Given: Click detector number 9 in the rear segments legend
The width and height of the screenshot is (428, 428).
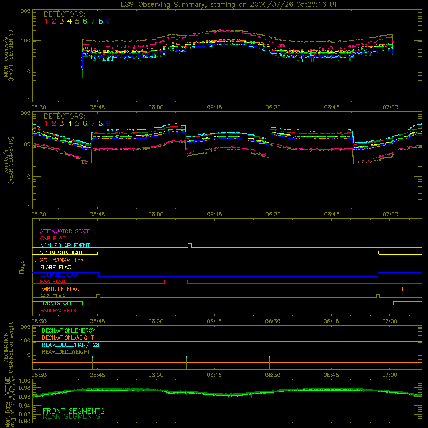Looking at the screenshot, I should click(109, 124).
